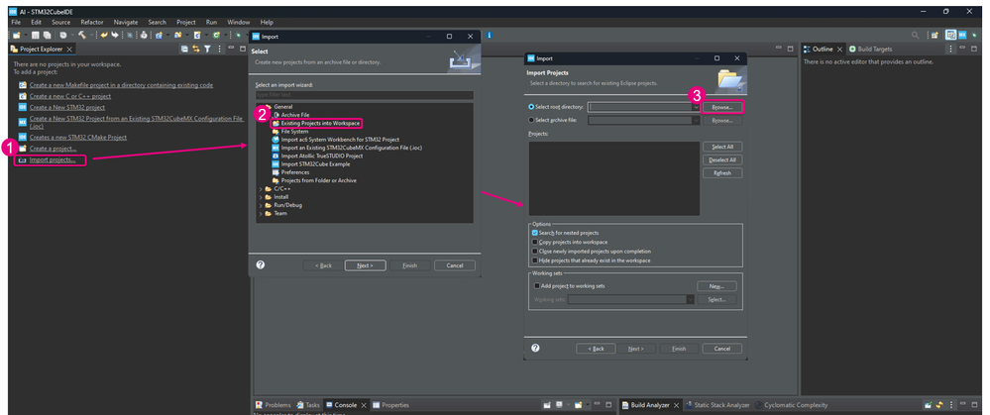
Task: Click the Import projects folder icon
Action: (23, 160)
